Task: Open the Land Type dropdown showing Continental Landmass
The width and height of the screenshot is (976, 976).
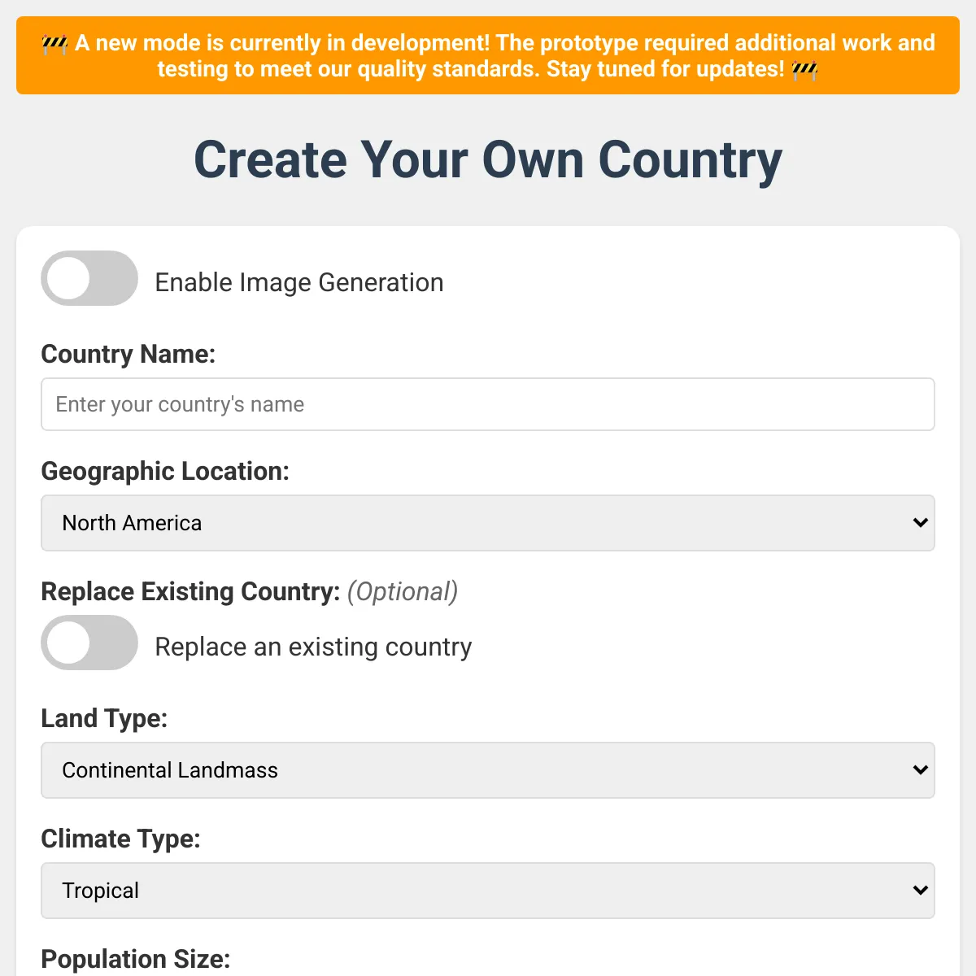Action: tap(488, 769)
